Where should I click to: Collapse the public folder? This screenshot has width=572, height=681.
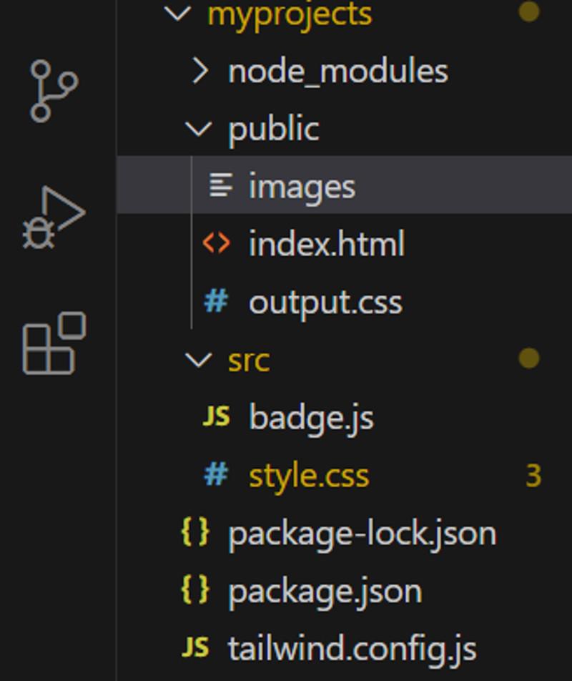tap(198, 129)
